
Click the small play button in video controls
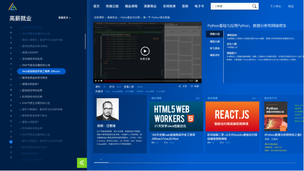96,81
